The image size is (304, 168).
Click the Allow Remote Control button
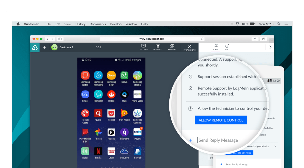[x=221, y=120]
